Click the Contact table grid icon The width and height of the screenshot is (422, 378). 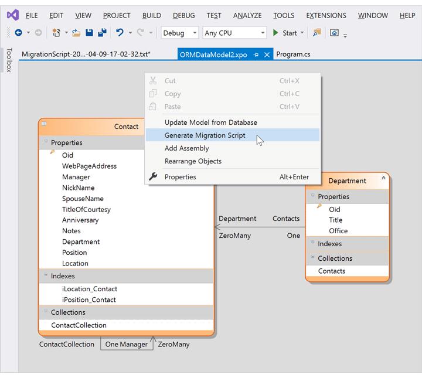tap(44, 124)
